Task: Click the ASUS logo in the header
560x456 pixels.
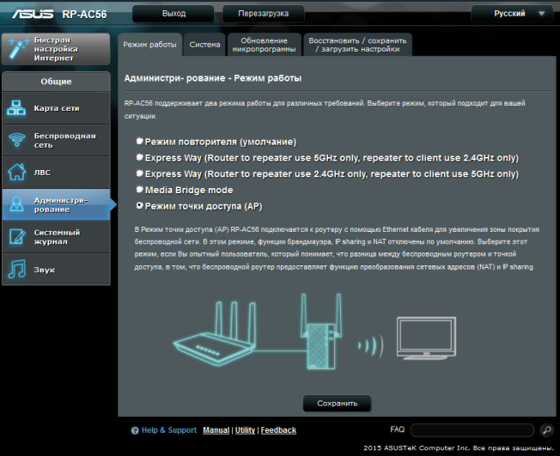Action: tap(33, 14)
